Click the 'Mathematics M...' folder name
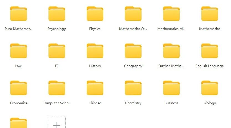The image size is (231, 128). click(x=171, y=29)
